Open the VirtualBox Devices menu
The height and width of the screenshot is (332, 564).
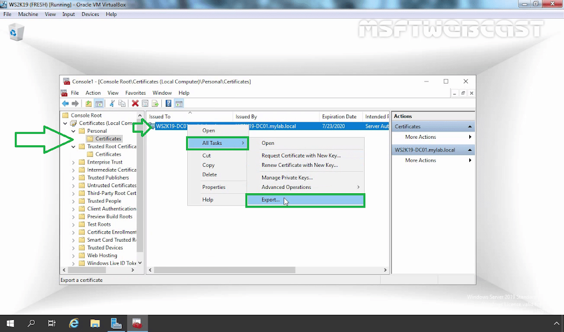(x=90, y=14)
